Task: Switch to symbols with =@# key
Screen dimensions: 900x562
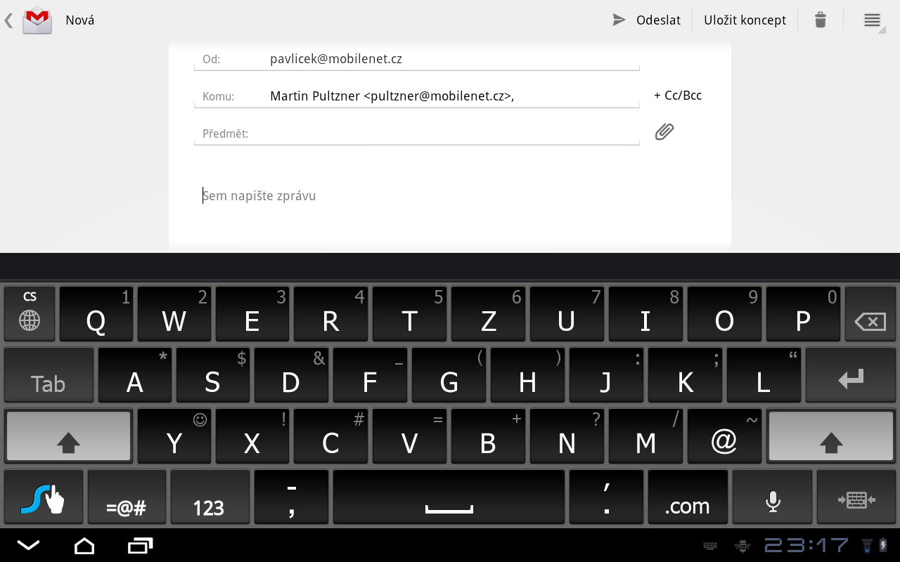Action: tap(127, 497)
